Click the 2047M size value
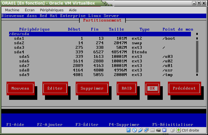Image resolution: width=208 pixels, height=135 pixels. (120, 43)
